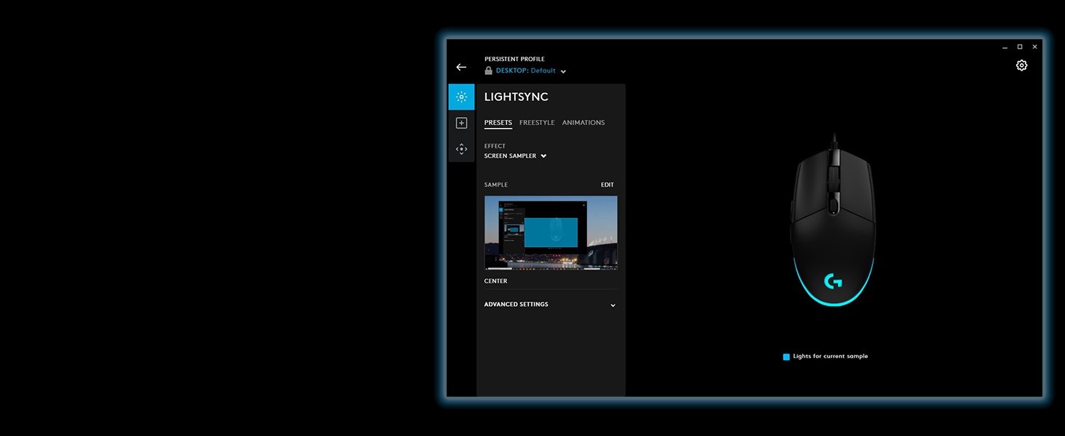The height and width of the screenshot is (436, 1065).
Task: Switch to the ANIMATIONS tab
Action: (x=583, y=123)
